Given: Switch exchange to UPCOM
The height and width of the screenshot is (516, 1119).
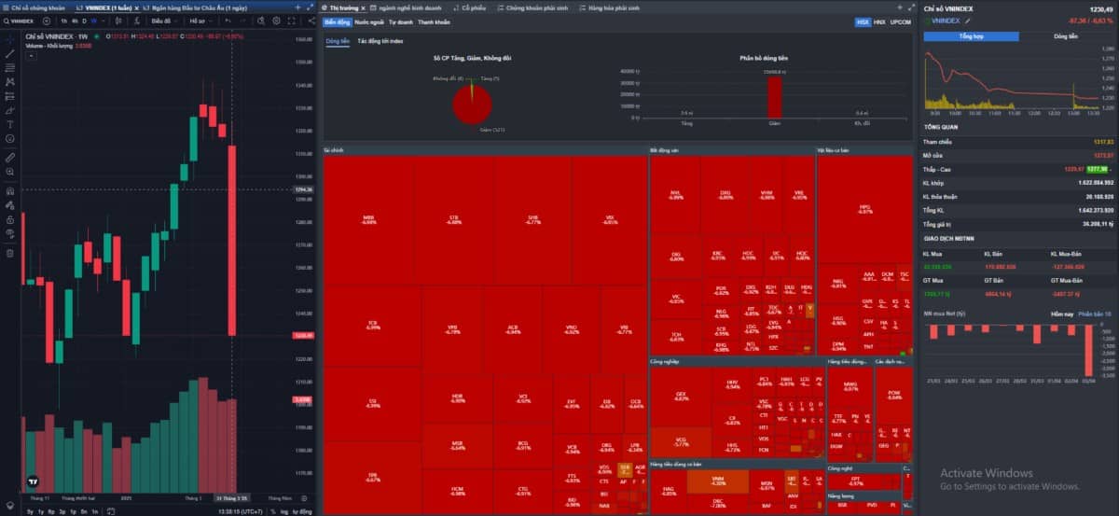Looking at the screenshot, I should (900, 21).
